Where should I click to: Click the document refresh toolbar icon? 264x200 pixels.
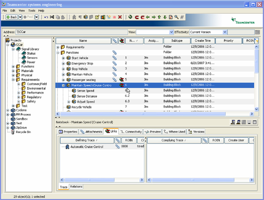pos(171,17)
